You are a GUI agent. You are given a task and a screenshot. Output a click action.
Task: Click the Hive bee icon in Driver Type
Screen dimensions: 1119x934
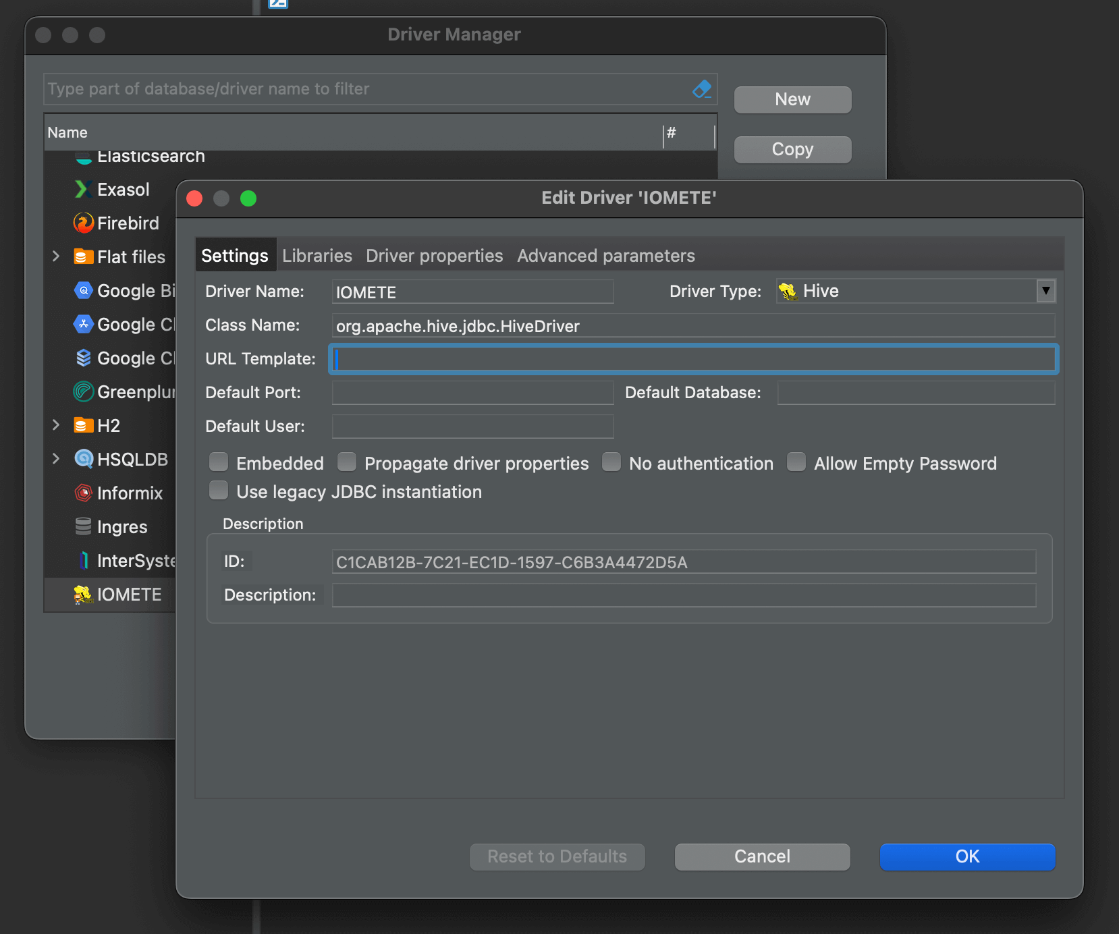pyautogui.click(x=788, y=291)
